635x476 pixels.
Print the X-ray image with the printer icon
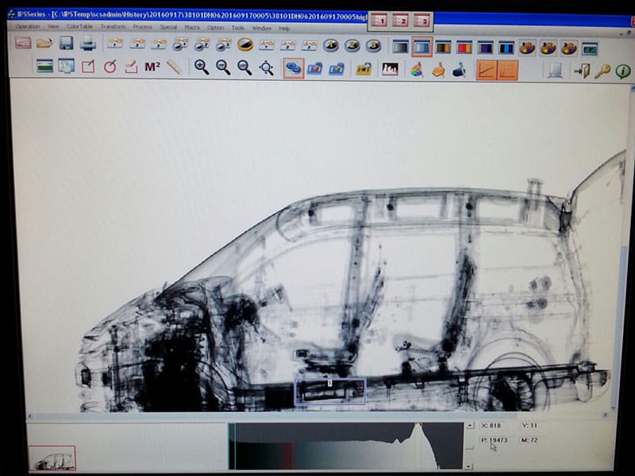point(88,44)
